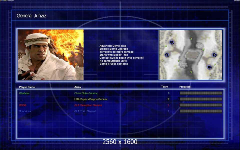
Task: Select player name Spartacus
Action: click(x=25, y=111)
